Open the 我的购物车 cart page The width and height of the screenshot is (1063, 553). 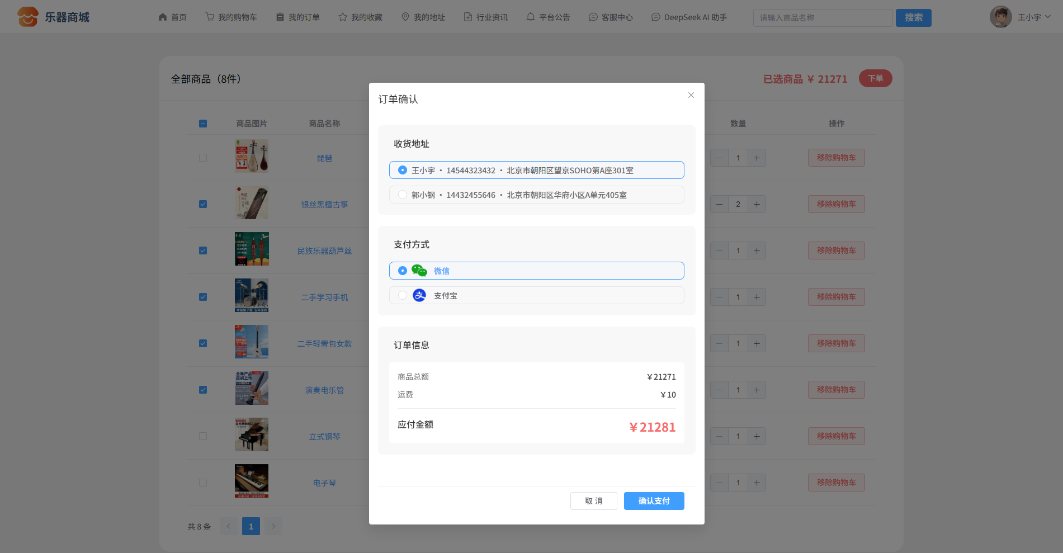point(231,17)
